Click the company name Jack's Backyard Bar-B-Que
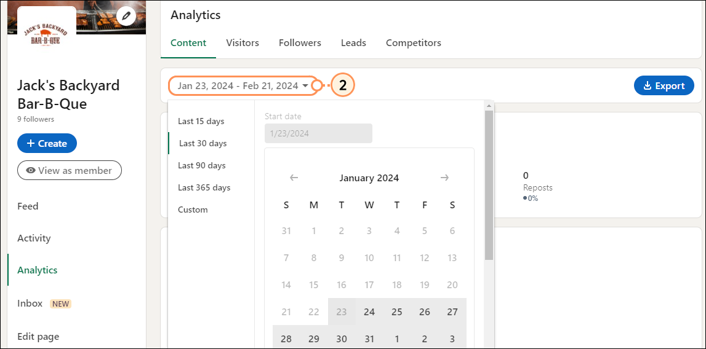The height and width of the screenshot is (349, 706). point(68,95)
